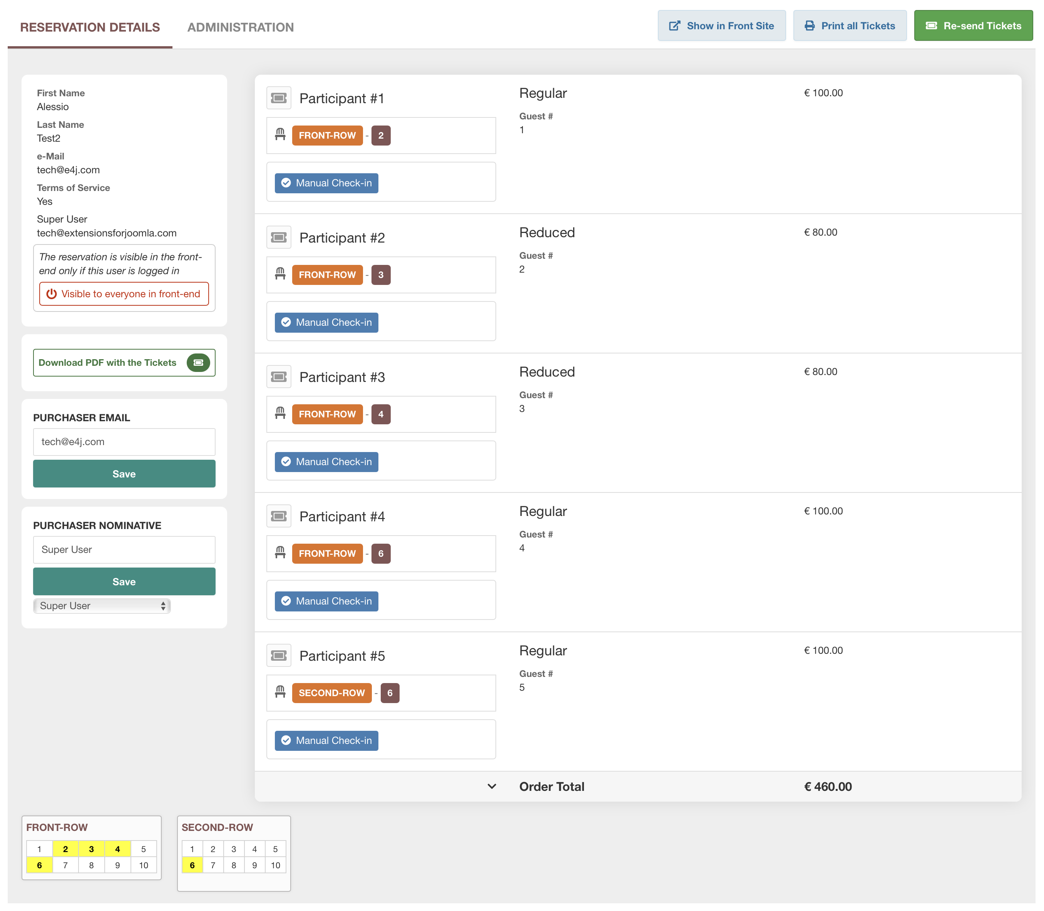The image size is (1044, 911).
Task: Select yellow seat 2 in FRONT-ROW map
Action: 65,849
